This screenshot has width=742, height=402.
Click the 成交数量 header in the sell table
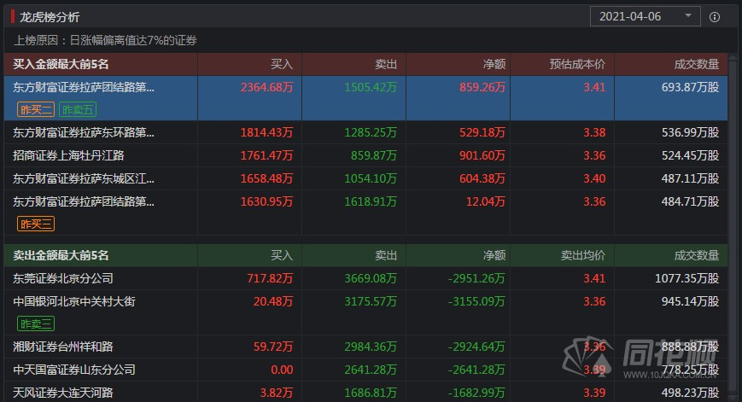(x=696, y=255)
